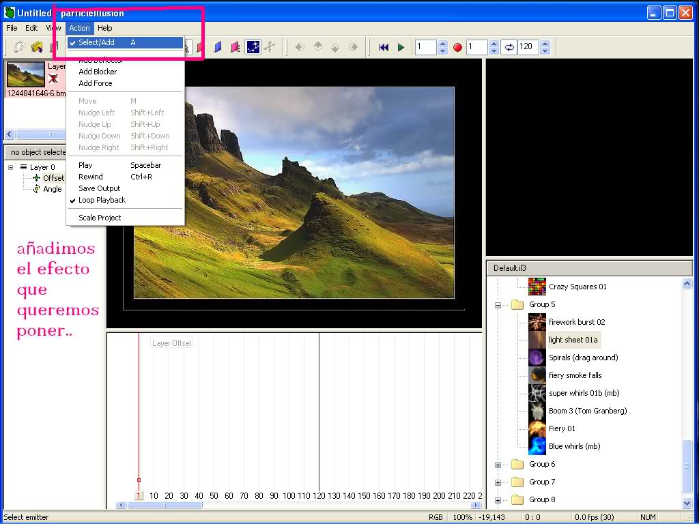This screenshot has width=699, height=524.
Task: Decrease the current frame with its down arrow
Action: pos(442,50)
